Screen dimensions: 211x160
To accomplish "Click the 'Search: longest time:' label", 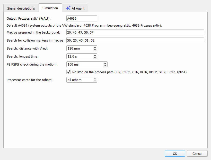I will click(23, 57).
